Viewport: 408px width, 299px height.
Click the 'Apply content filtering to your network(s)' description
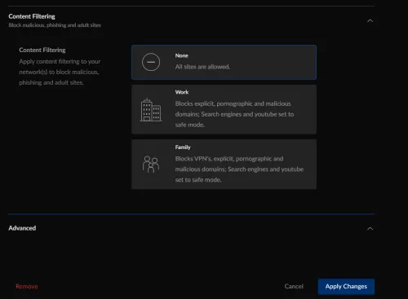pyautogui.click(x=60, y=72)
